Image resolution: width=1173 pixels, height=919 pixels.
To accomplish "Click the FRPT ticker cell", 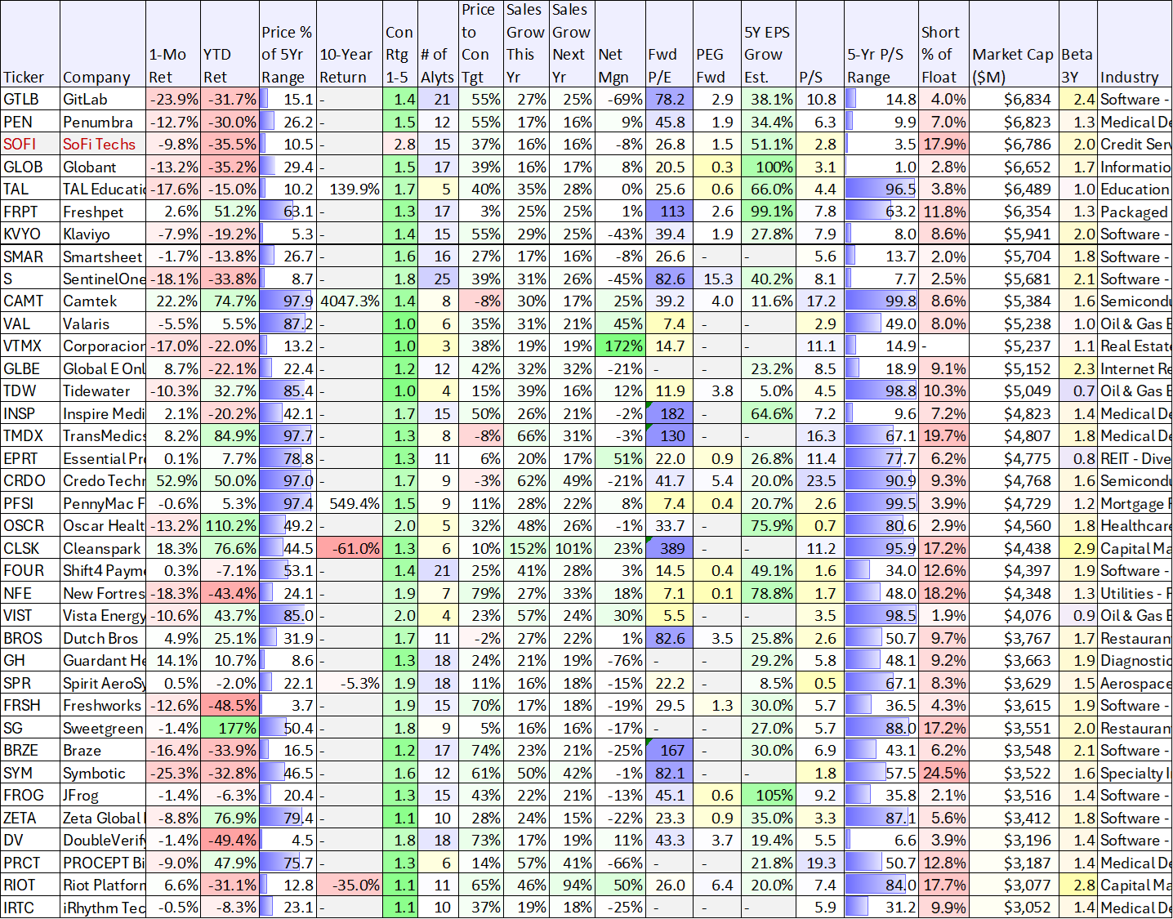I will (x=30, y=212).
